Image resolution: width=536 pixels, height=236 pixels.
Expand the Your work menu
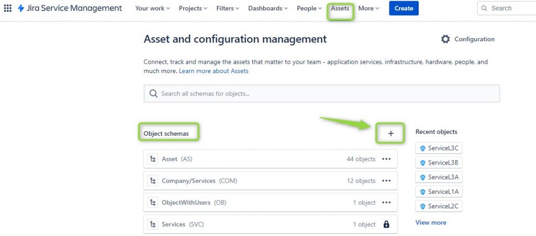[152, 8]
